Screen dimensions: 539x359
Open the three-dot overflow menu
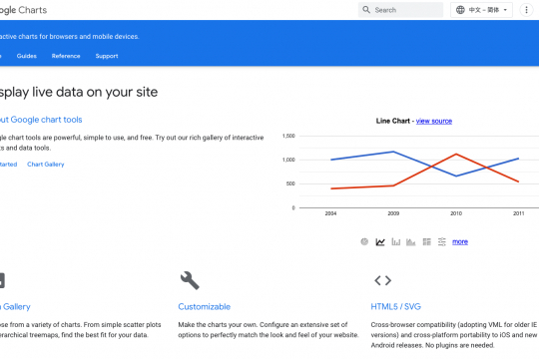[526, 10]
